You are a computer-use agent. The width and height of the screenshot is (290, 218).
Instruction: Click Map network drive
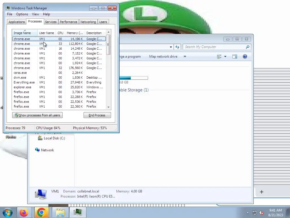point(163,56)
